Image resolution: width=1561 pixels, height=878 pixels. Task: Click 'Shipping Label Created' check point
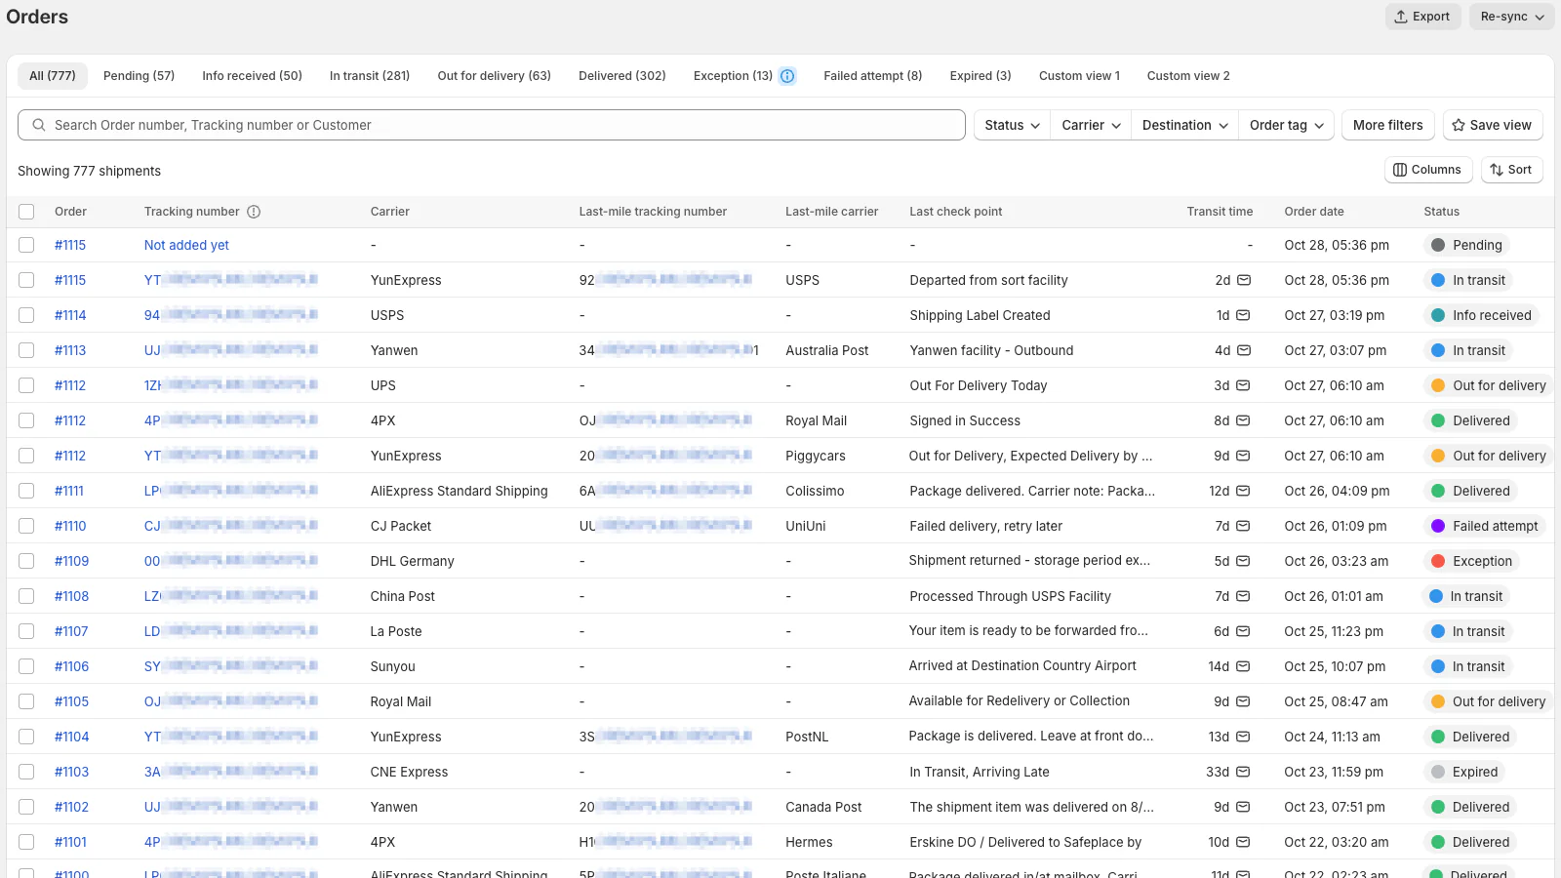980,315
